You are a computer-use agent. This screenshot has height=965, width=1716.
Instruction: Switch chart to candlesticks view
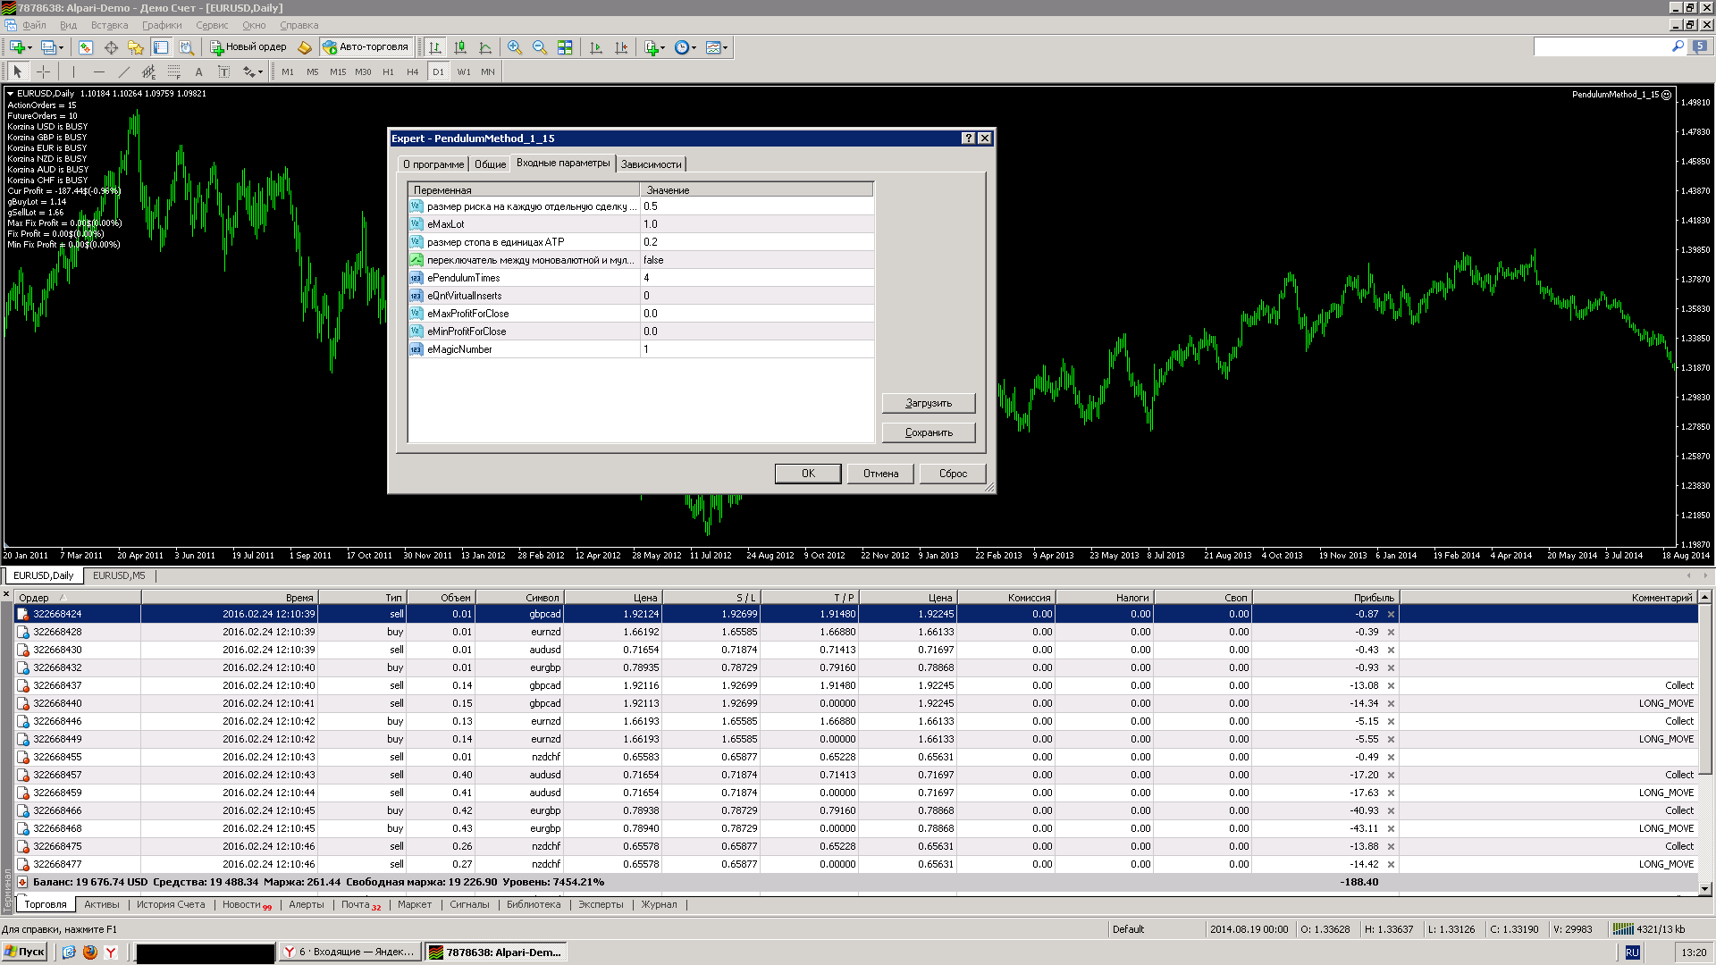click(x=460, y=47)
